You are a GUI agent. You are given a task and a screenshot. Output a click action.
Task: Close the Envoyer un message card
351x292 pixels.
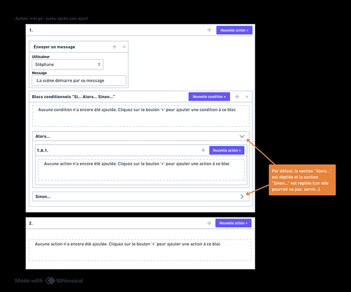124,47
